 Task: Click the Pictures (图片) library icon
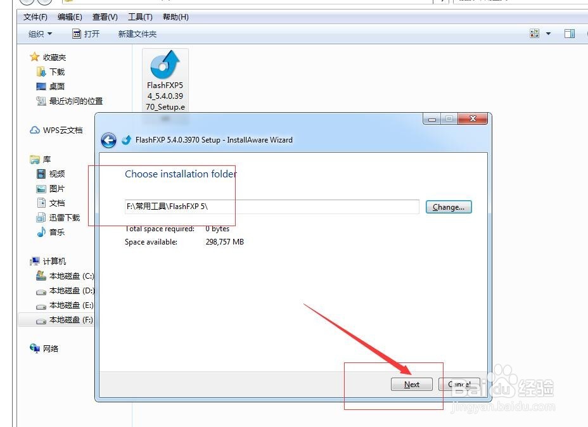coord(41,189)
